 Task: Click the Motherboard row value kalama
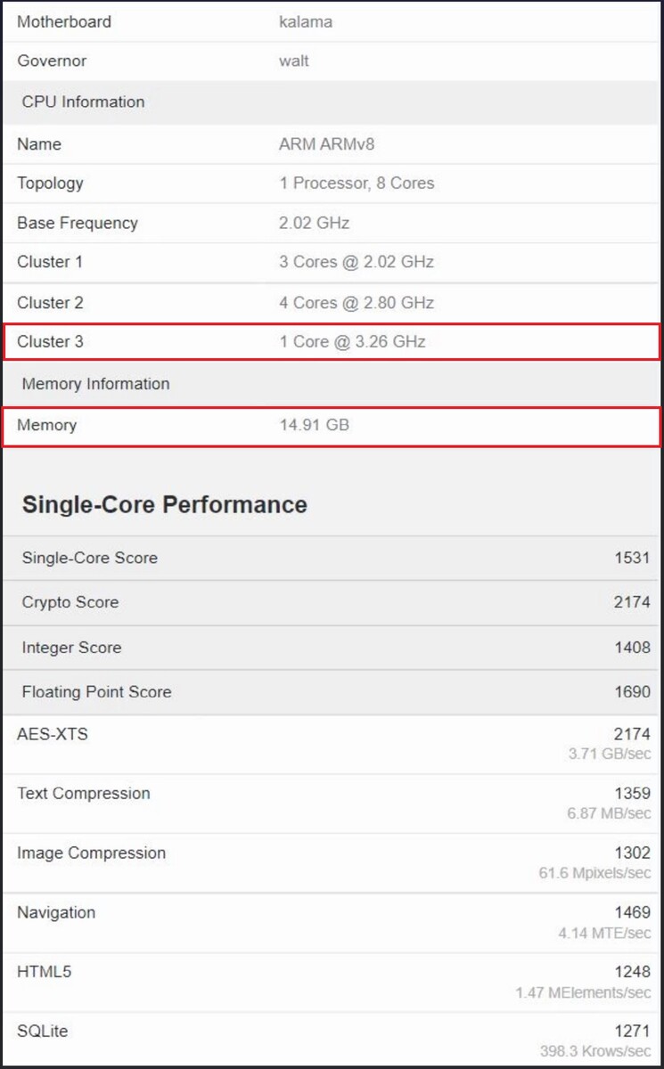[306, 21]
